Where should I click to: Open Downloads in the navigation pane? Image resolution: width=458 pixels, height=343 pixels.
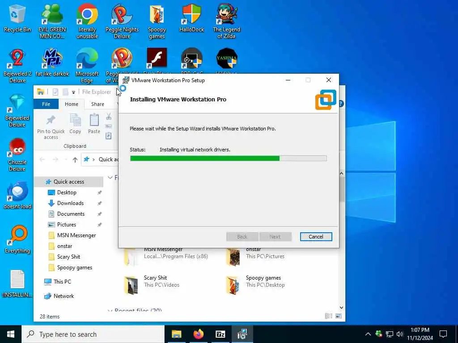coord(70,203)
